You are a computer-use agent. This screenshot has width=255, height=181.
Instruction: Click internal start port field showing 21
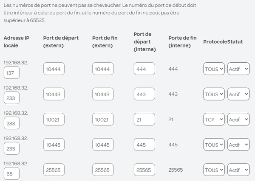pyautogui.click(x=144, y=120)
